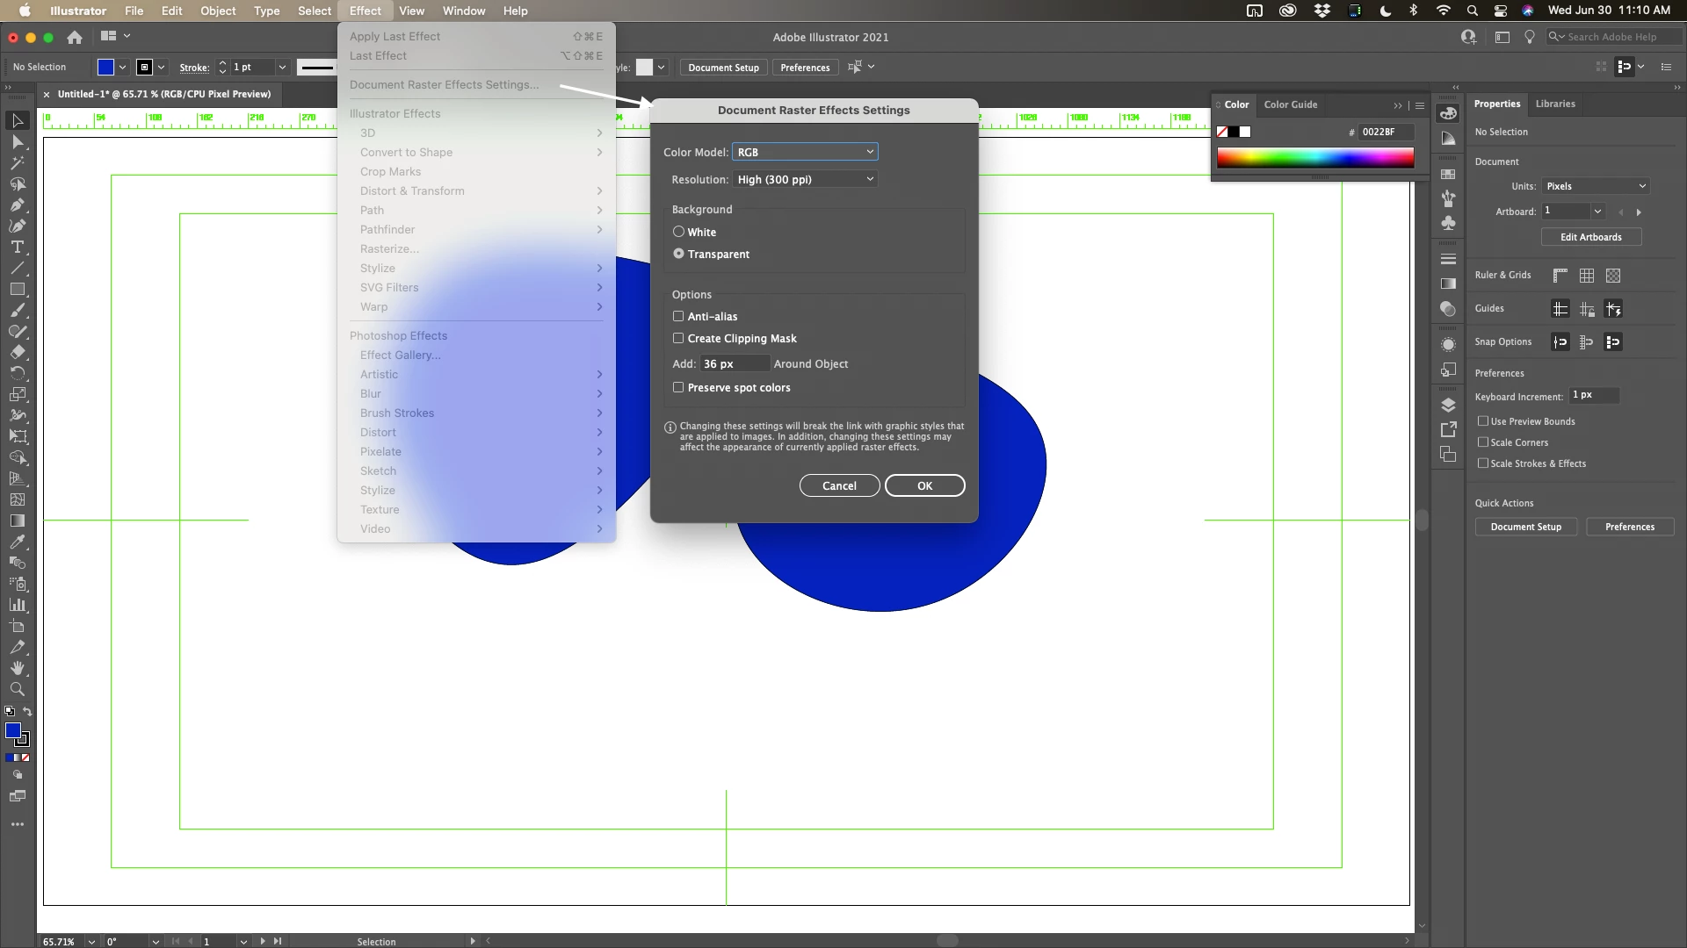Screen dimensions: 1687x948
Task: Click the Add around object field
Action: point(735,364)
